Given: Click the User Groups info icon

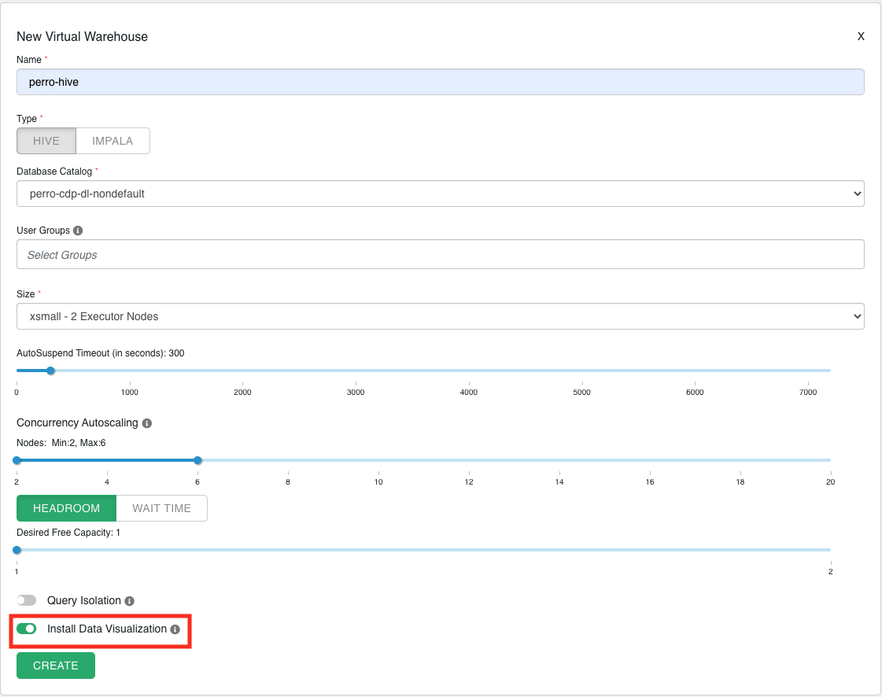Looking at the screenshot, I should pos(78,230).
